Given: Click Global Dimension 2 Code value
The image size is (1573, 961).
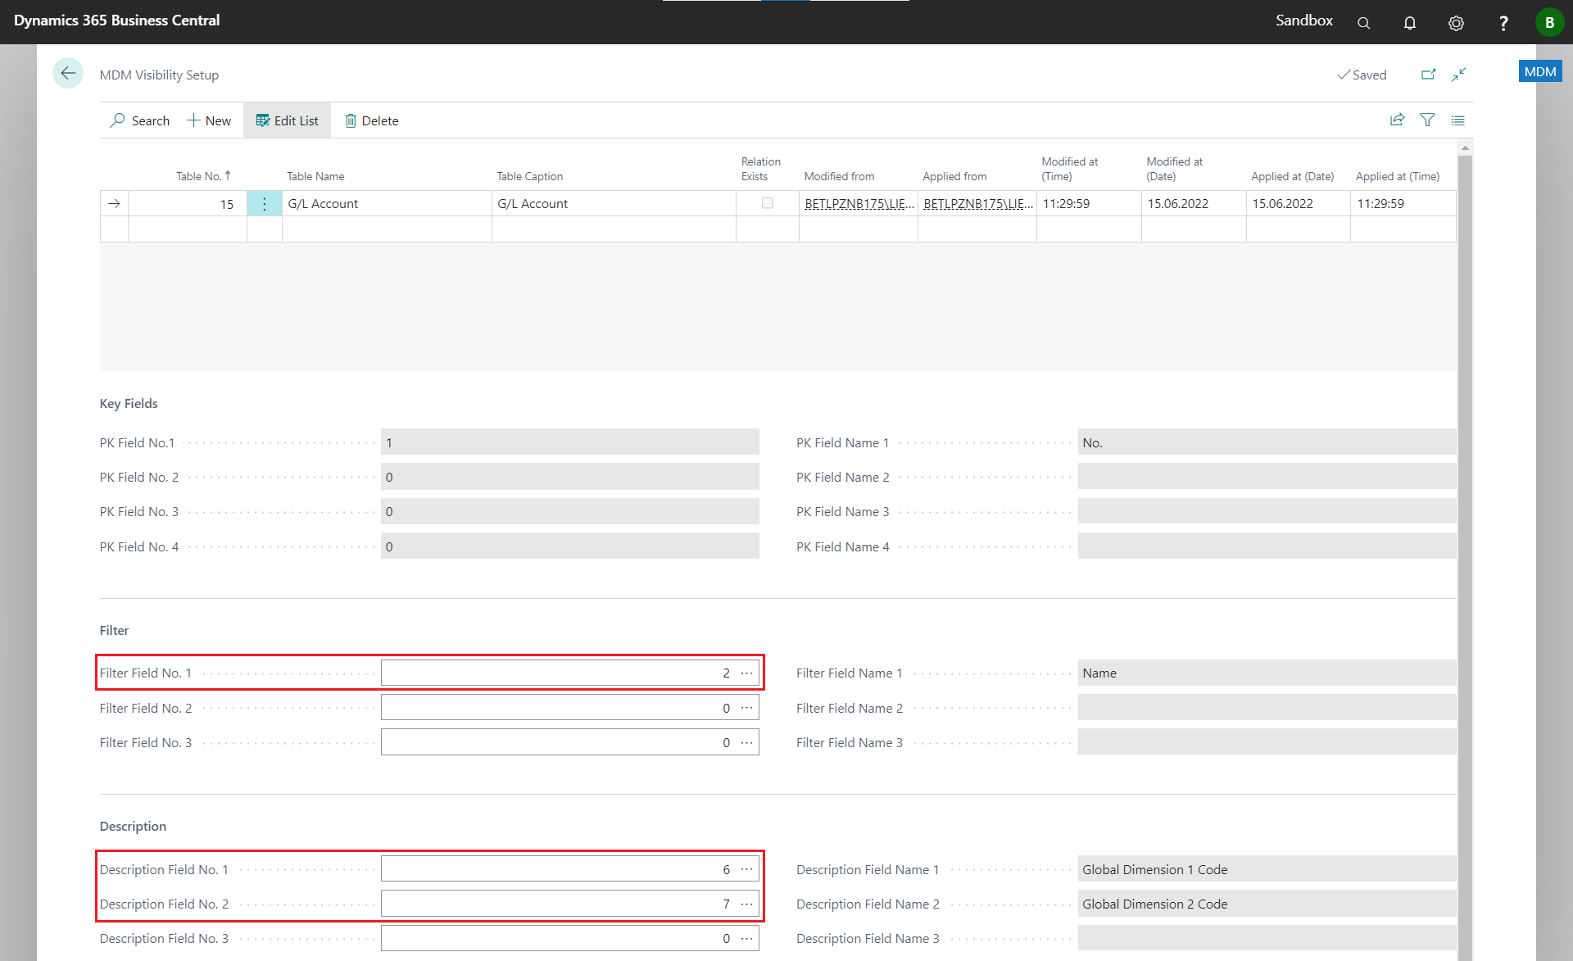Looking at the screenshot, I should [1267, 904].
